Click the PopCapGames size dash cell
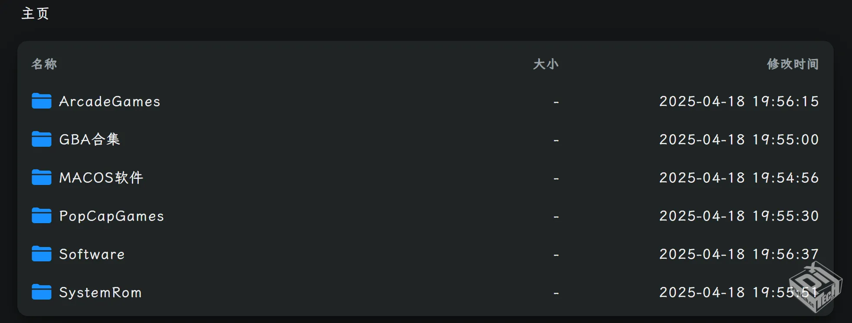This screenshot has width=852, height=323. point(556,216)
